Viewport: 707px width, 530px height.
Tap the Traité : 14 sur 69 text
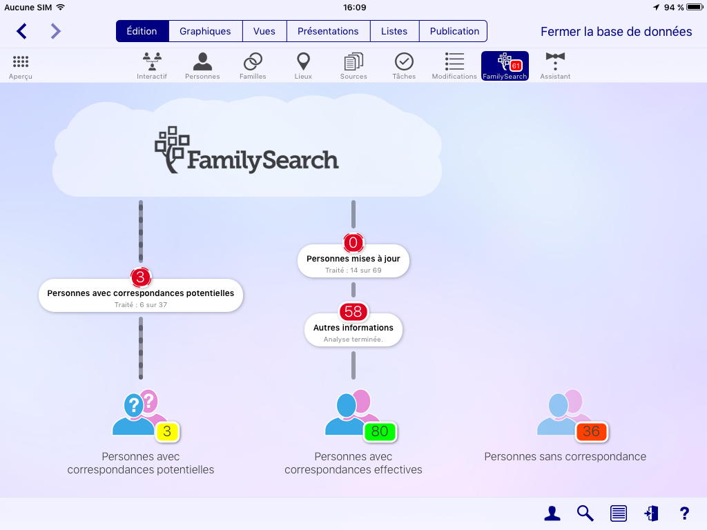coord(353,271)
